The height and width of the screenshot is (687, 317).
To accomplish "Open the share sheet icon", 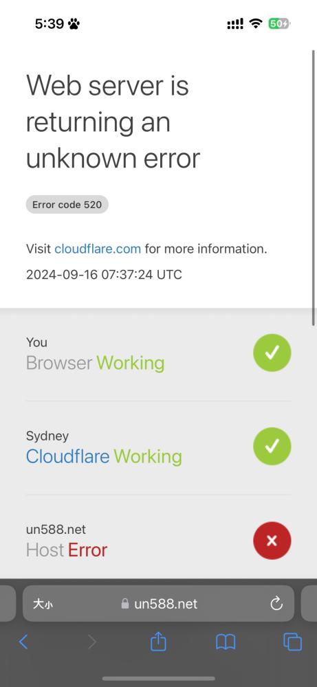I will [x=158, y=641].
